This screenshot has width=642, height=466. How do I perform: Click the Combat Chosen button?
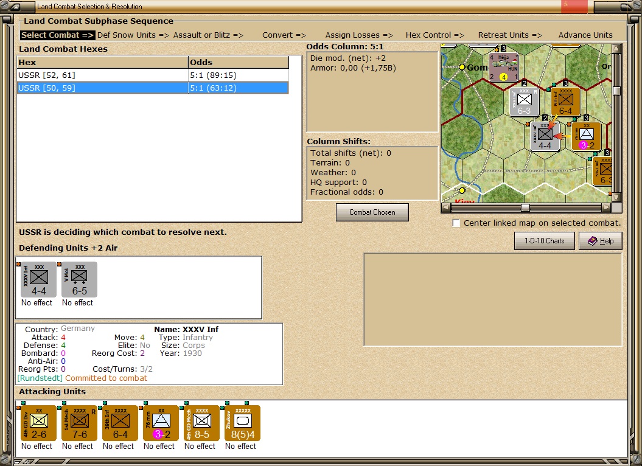[x=372, y=212]
